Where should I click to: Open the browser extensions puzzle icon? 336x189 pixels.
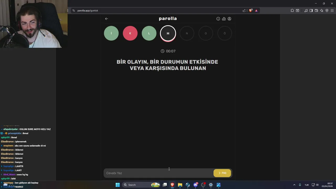pyautogui.click(x=292, y=10)
